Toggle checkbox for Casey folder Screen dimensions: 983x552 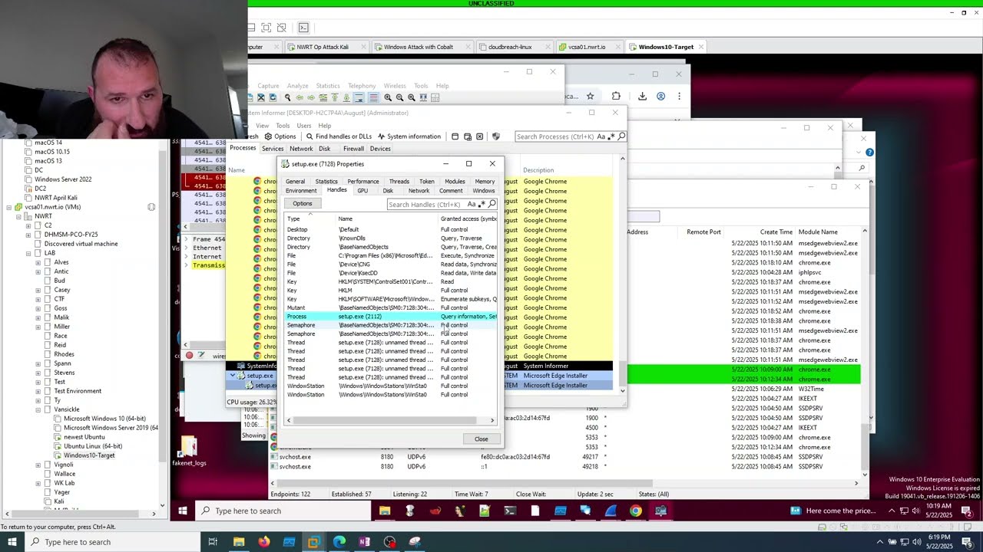pos(48,290)
